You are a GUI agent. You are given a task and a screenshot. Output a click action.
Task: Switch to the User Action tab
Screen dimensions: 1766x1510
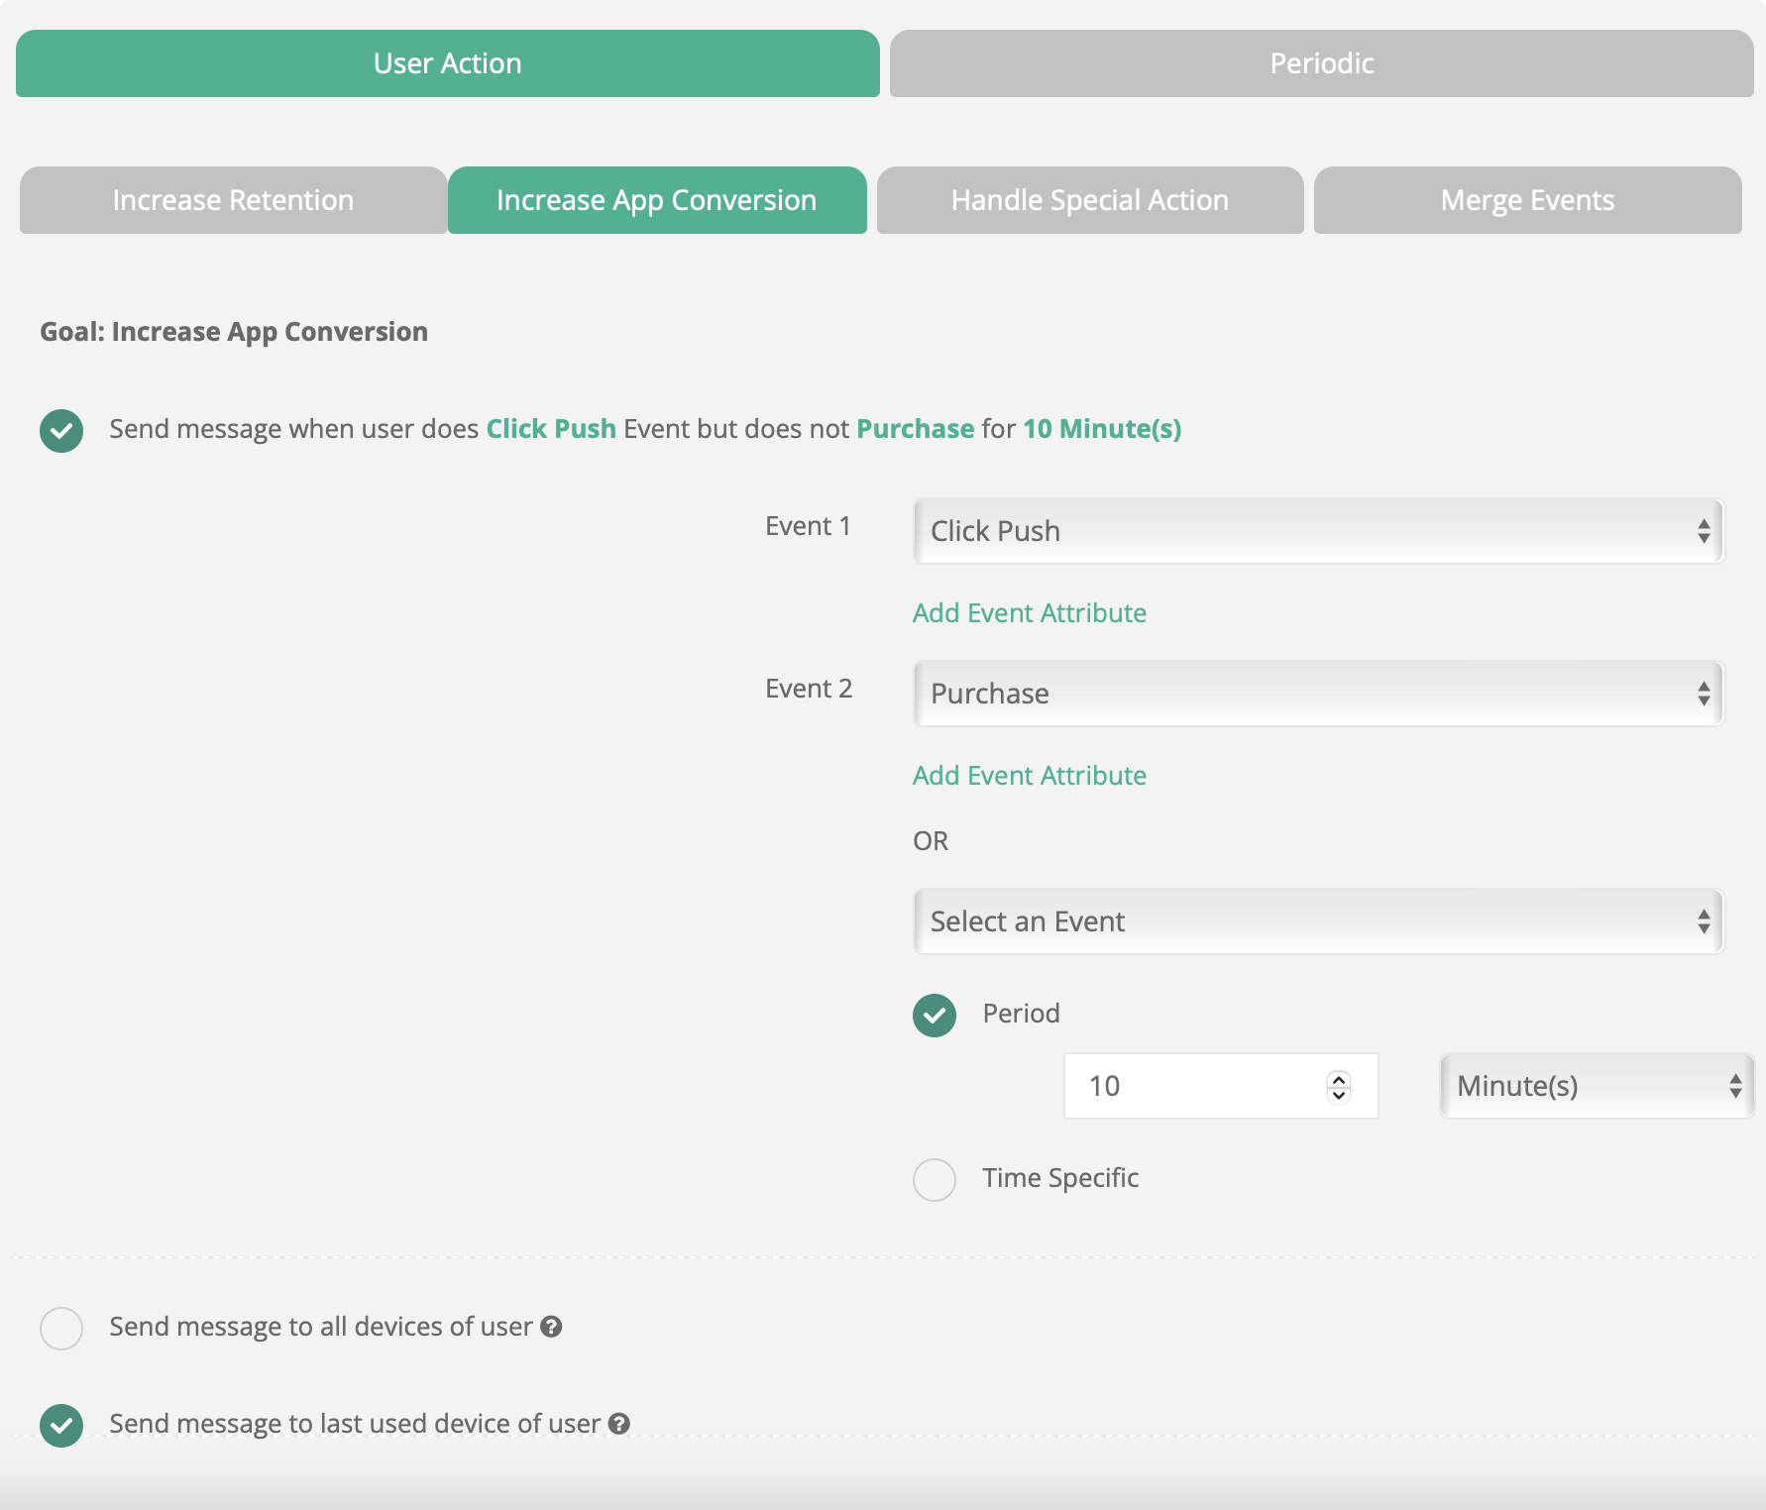pyautogui.click(x=447, y=63)
